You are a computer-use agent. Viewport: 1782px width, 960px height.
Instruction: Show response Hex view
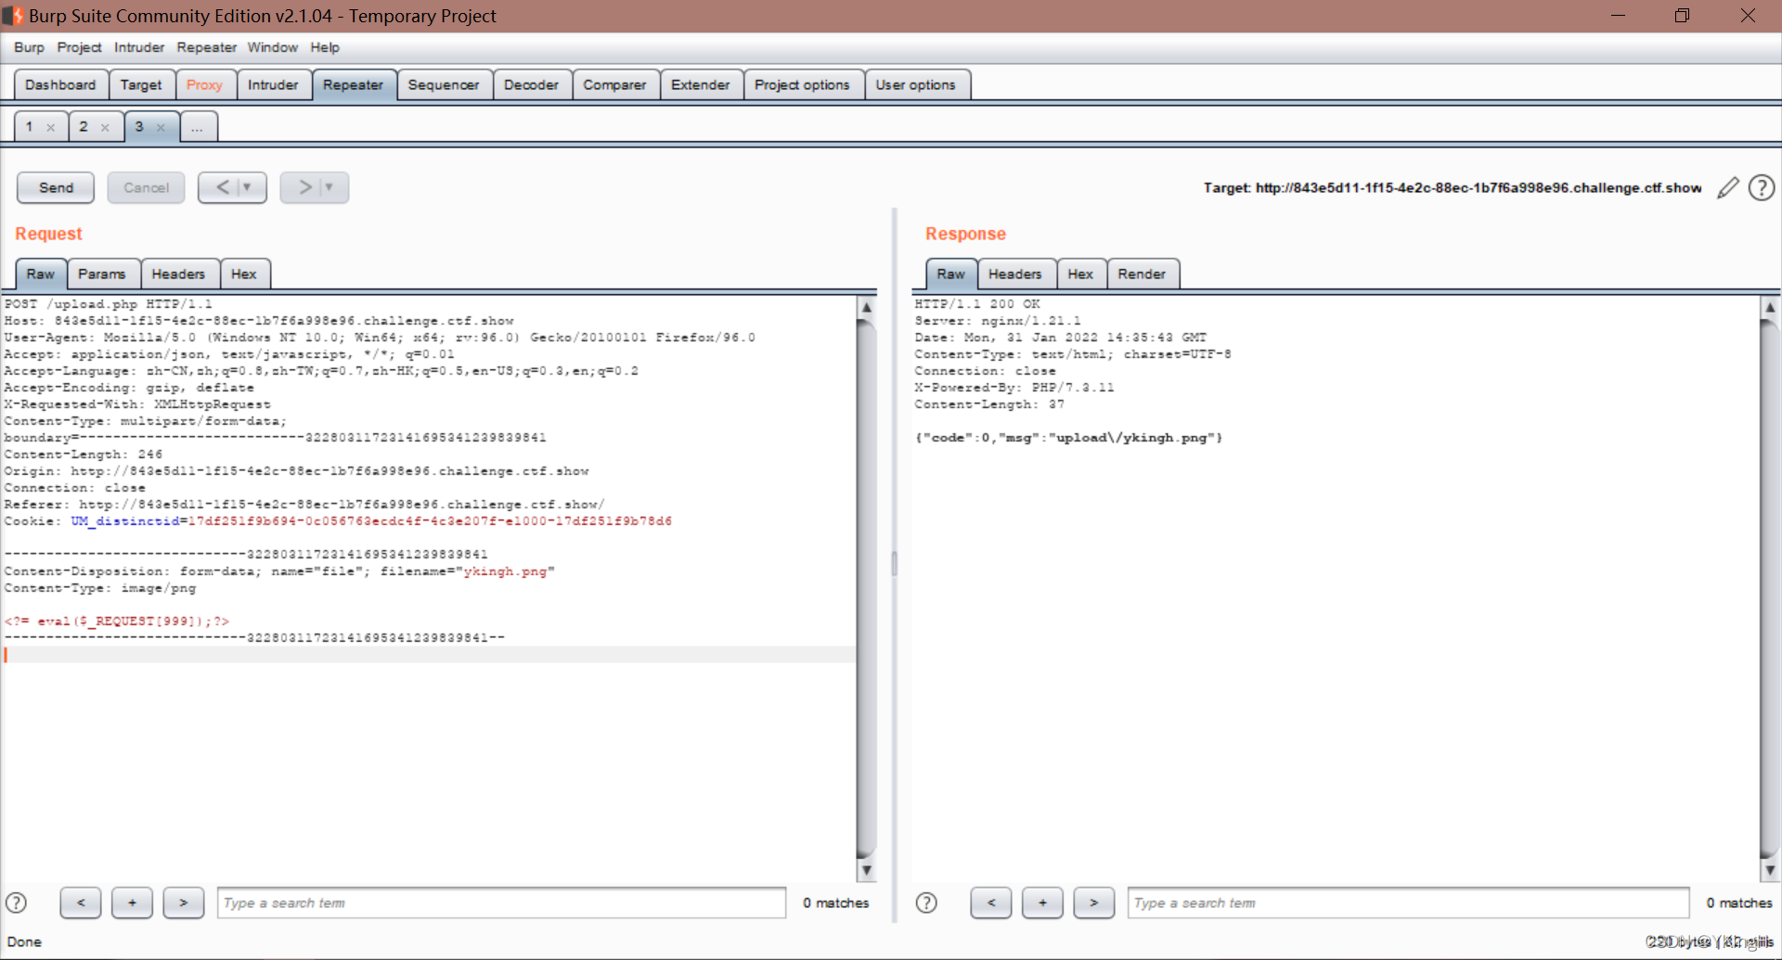pos(1080,274)
